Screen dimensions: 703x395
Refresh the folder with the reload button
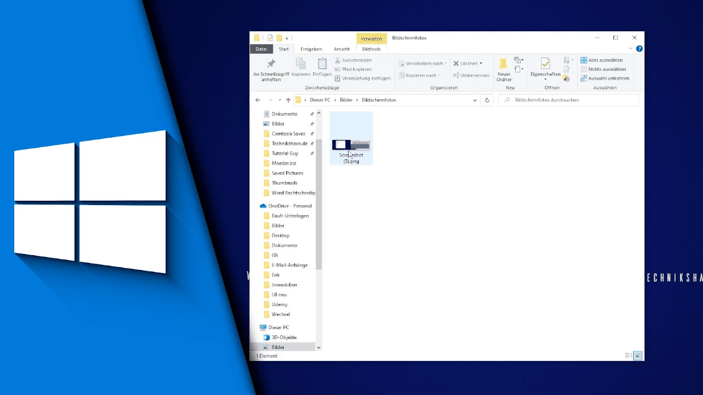(487, 100)
